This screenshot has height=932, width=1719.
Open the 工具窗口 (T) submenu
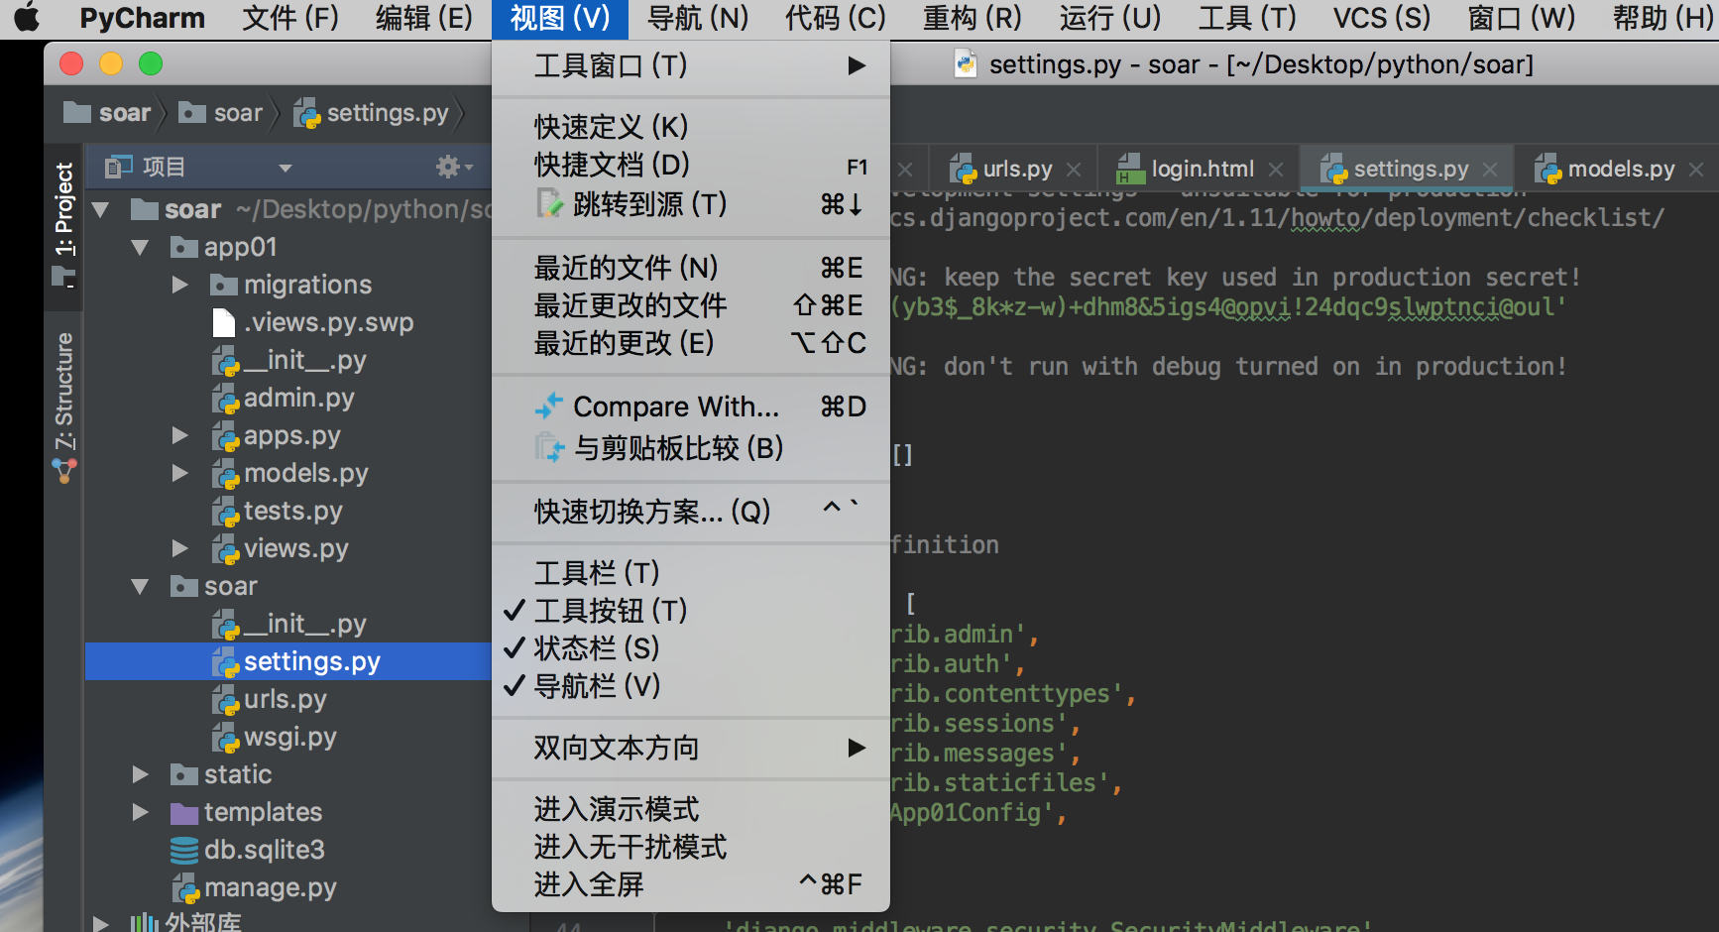point(691,65)
